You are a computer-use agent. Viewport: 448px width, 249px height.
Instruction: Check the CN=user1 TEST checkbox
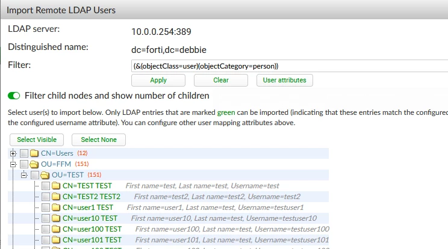click(46, 207)
